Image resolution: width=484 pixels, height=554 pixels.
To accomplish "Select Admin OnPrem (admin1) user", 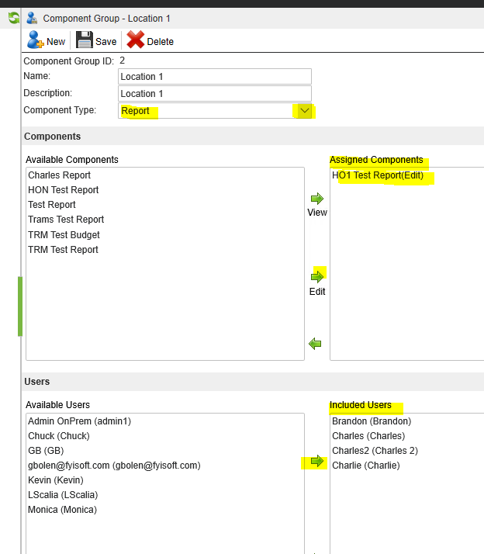I will pyautogui.click(x=79, y=421).
